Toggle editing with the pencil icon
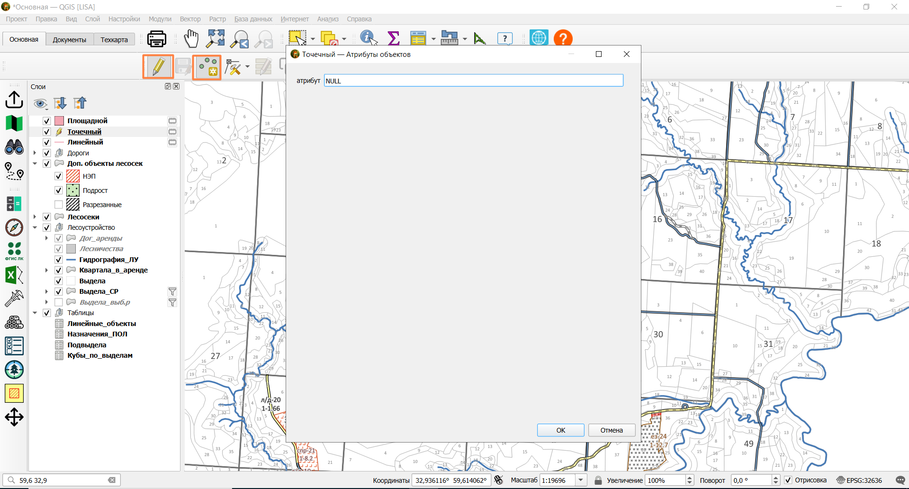The image size is (909, 489). (158, 66)
